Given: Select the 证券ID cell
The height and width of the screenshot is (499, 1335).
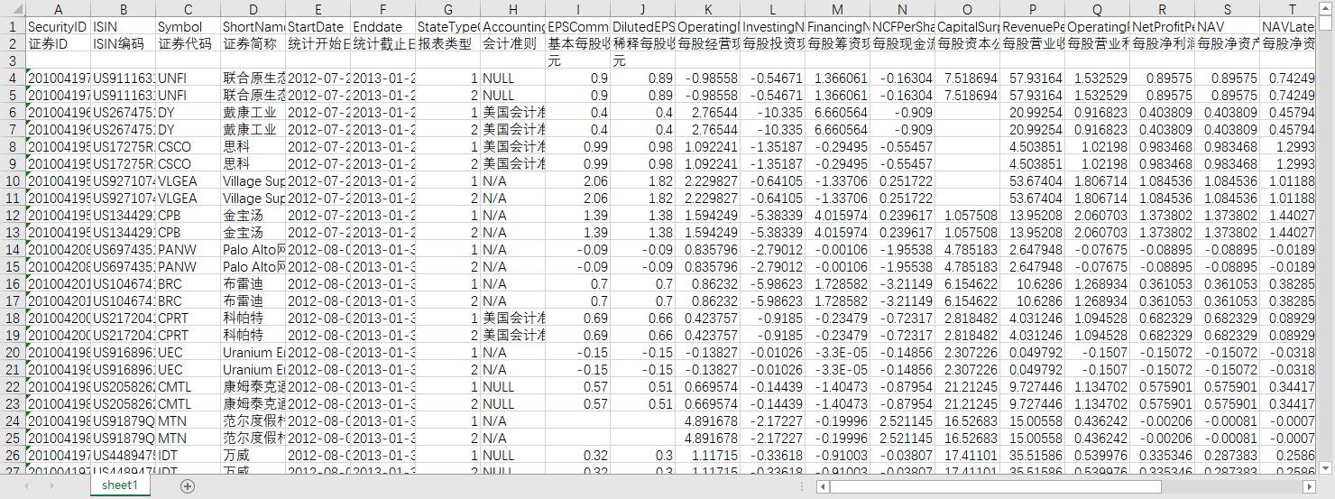Looking at the screenshot, I should point(58,43).
